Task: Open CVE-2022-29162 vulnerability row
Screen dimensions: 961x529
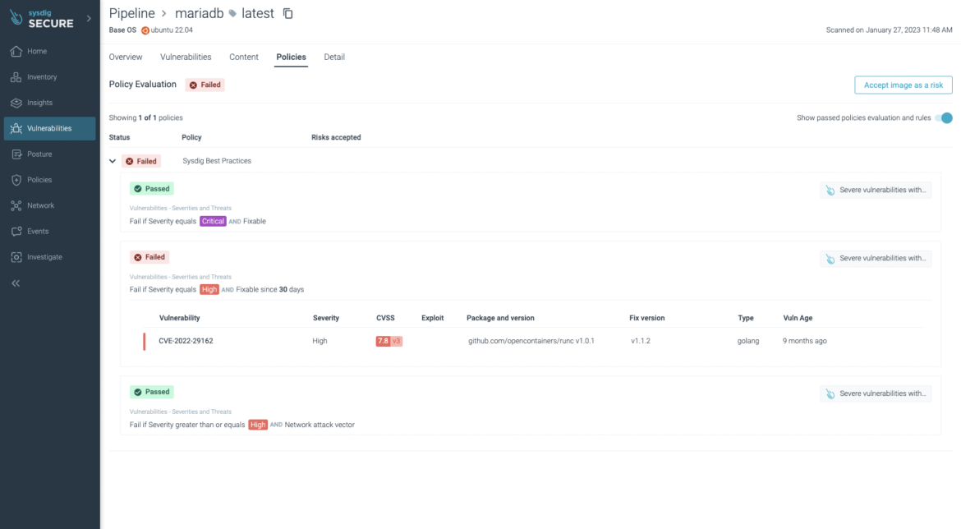Action: pos(533,341)
